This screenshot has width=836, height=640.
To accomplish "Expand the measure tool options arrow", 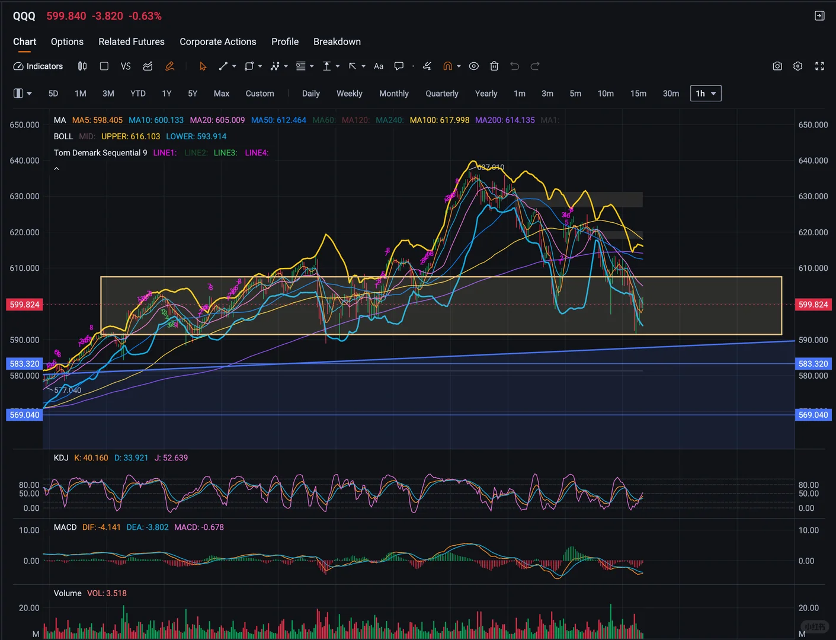I will 338,66.
